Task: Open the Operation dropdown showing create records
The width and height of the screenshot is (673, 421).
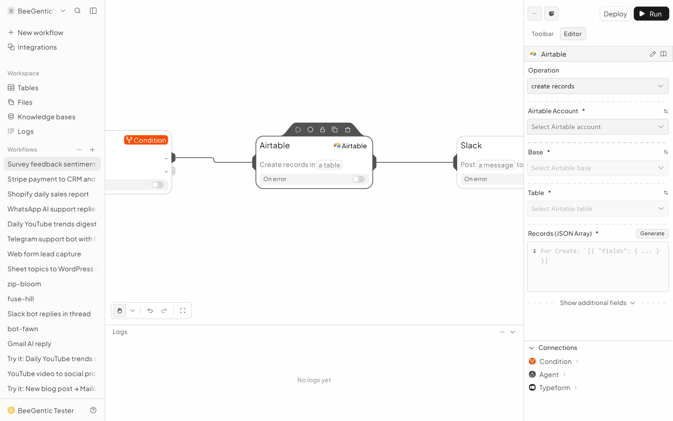Action: (598, 86)
